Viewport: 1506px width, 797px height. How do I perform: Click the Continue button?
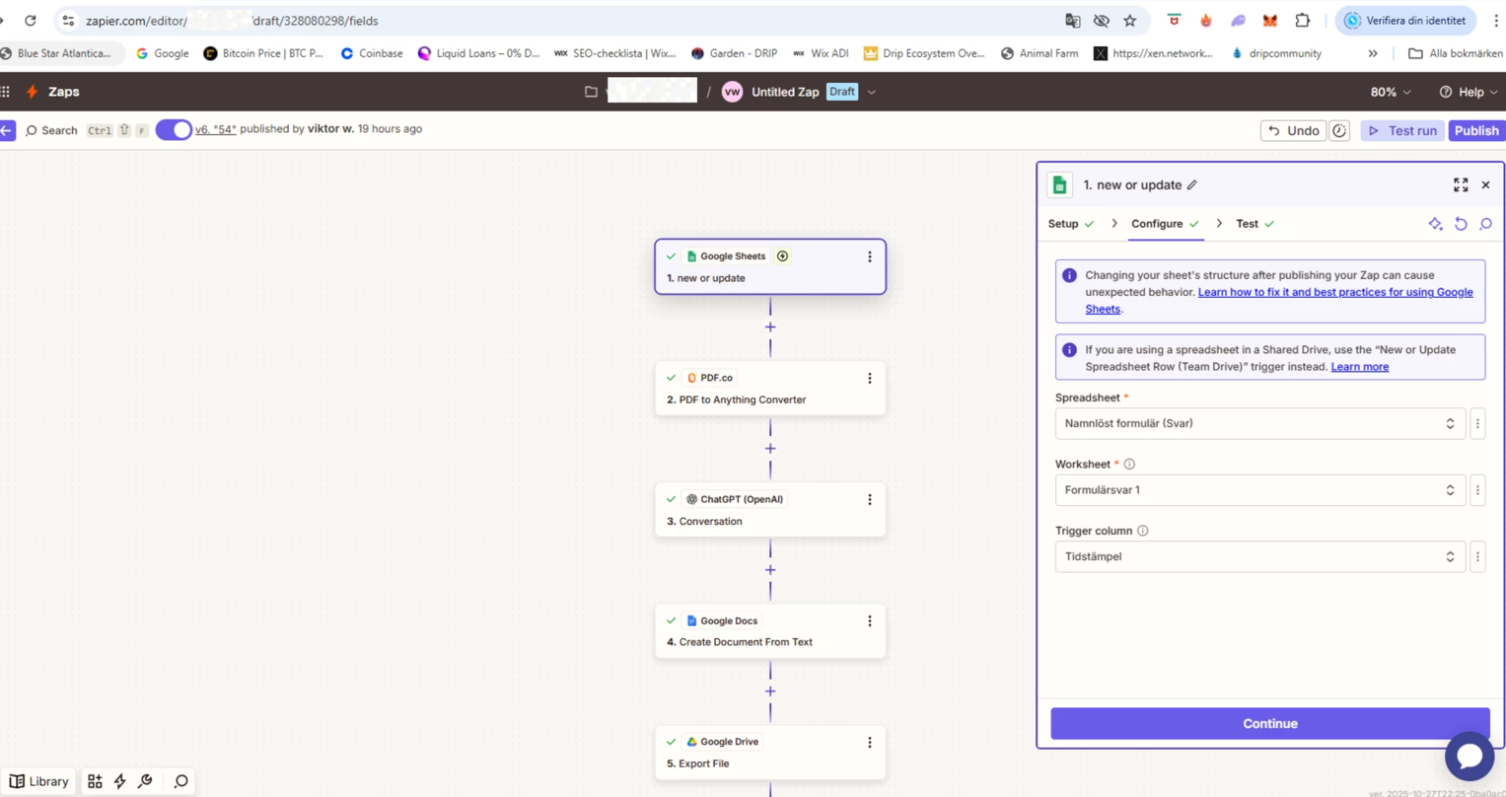(1269, 724)
